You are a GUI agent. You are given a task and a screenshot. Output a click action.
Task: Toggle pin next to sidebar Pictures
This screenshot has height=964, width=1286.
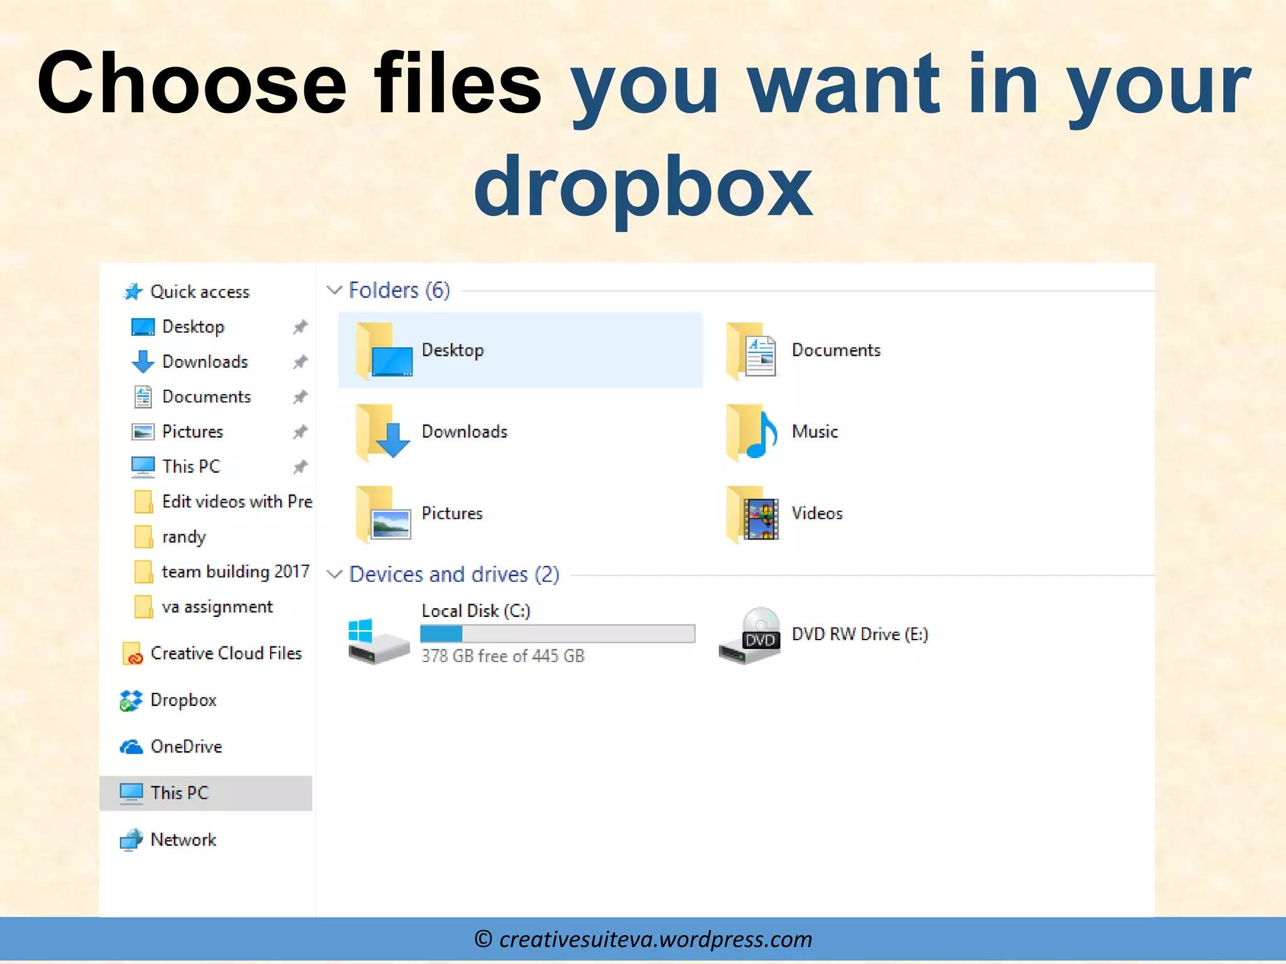pyautogui.click(x=300, y=432)
